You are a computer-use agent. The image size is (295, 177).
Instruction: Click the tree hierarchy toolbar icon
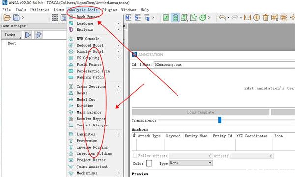(147, 18)
